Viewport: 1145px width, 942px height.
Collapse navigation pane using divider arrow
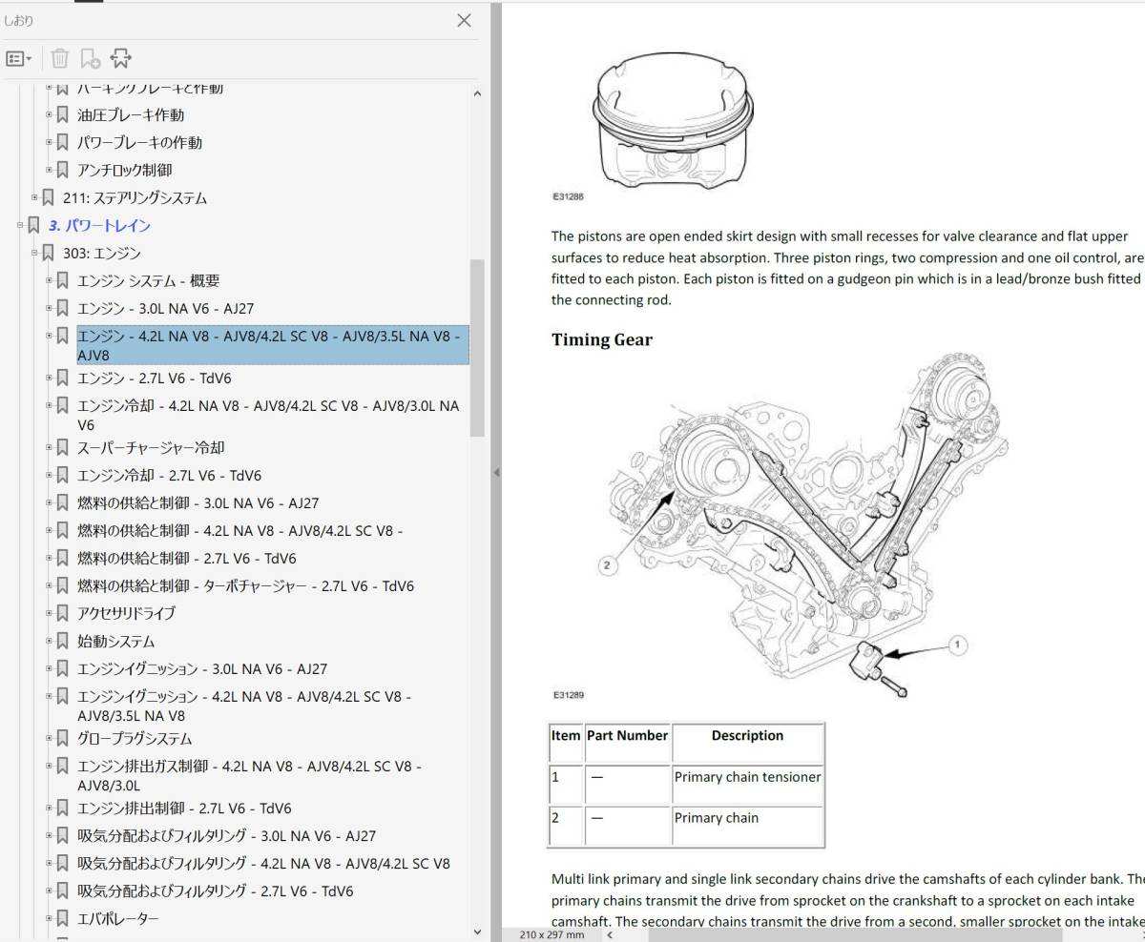(495, 472)
